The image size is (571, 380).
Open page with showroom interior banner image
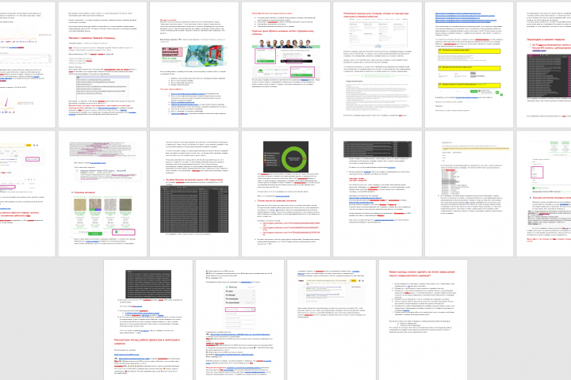(x=194, y=65)
